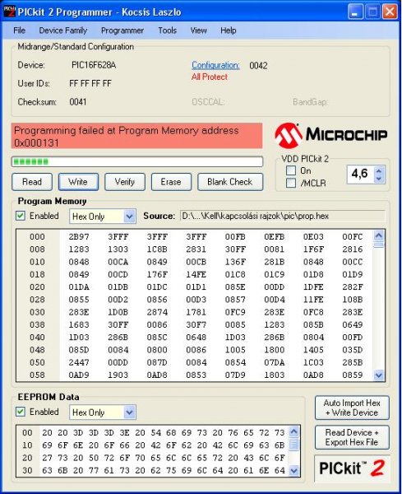Click Program Memory cell 0AD9 in row 058

tap(79, 375)
